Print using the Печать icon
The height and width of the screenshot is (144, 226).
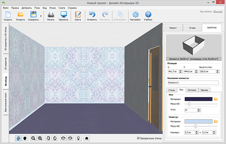pyautogui.click(x=51, y=16)
